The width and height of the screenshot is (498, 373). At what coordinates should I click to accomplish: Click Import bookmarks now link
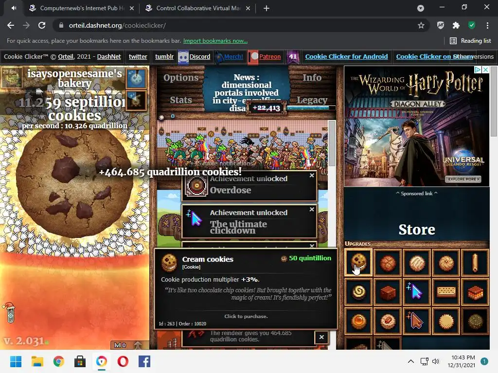tap(215, 41)
